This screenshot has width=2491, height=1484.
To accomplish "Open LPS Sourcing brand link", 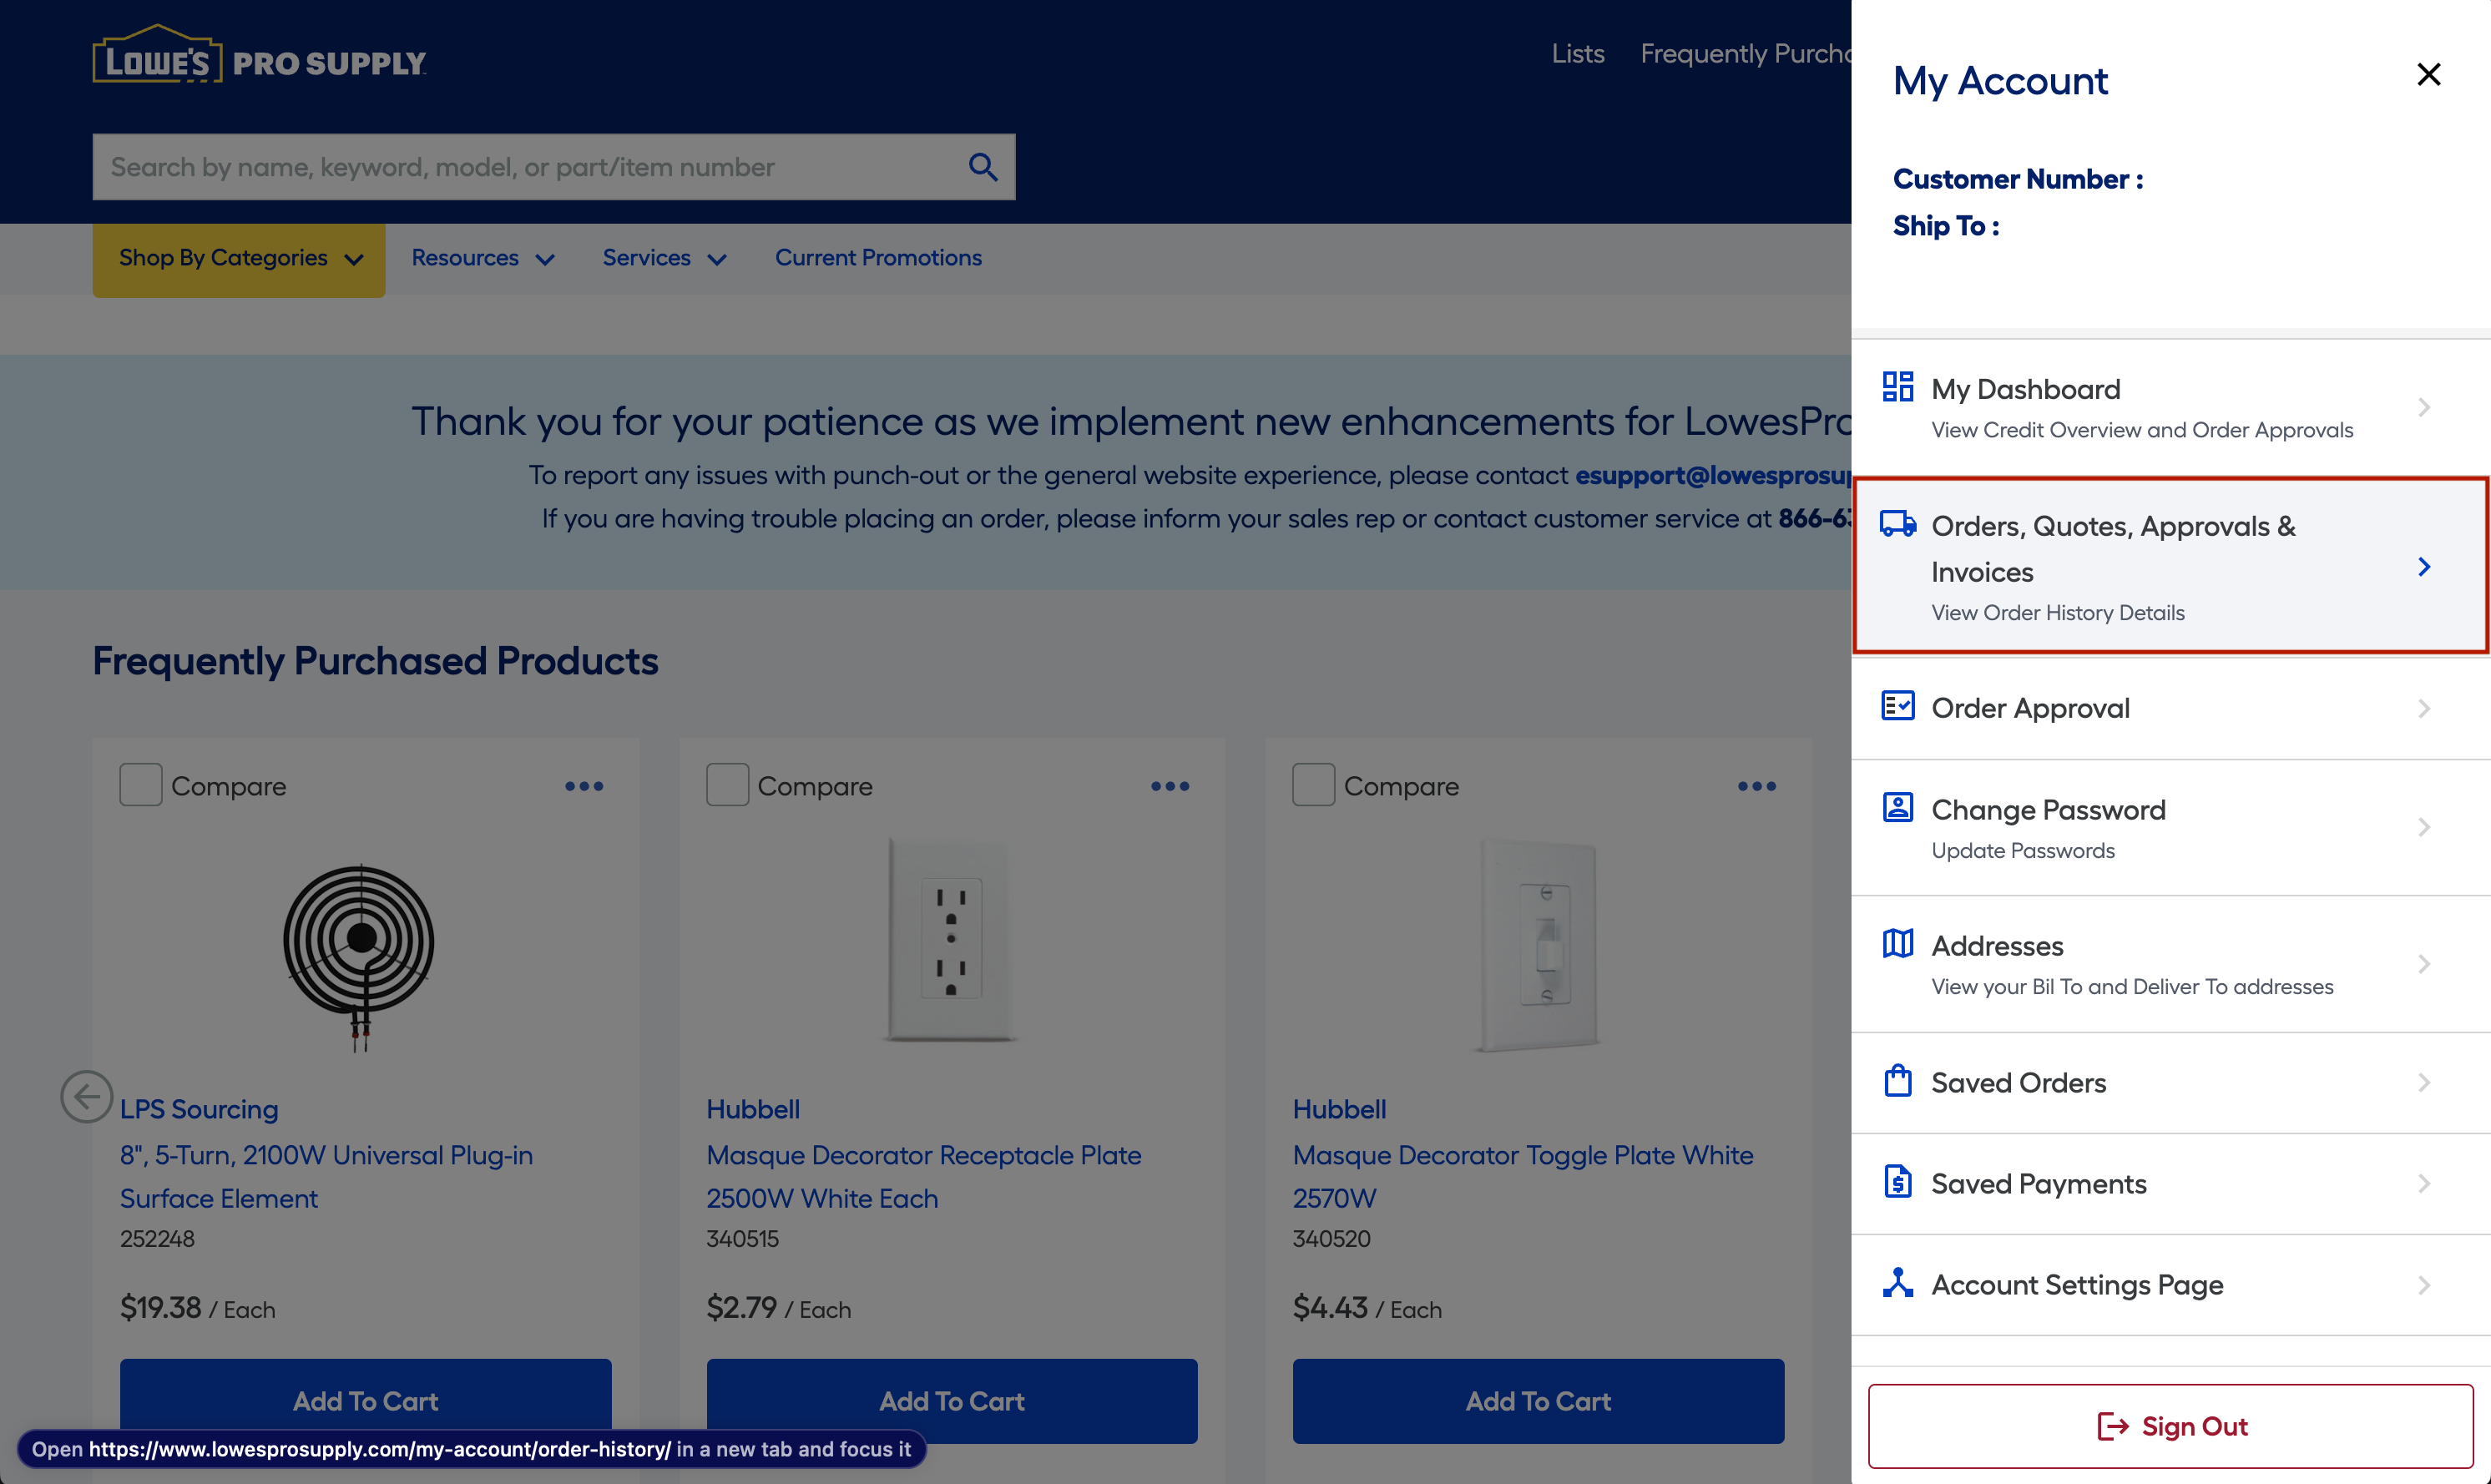I will click(199, 1109).
